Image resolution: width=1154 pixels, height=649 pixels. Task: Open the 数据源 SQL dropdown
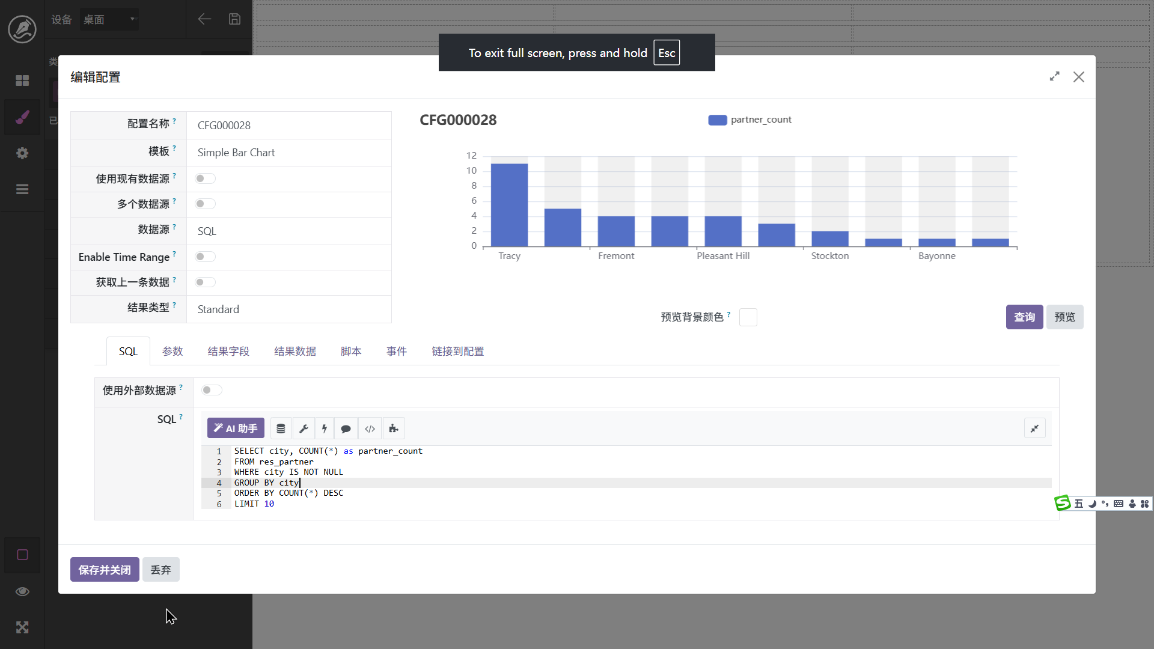pos(288,231)
